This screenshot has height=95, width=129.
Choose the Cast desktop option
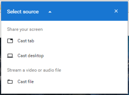pyautogui.click(x=64, y=56)
